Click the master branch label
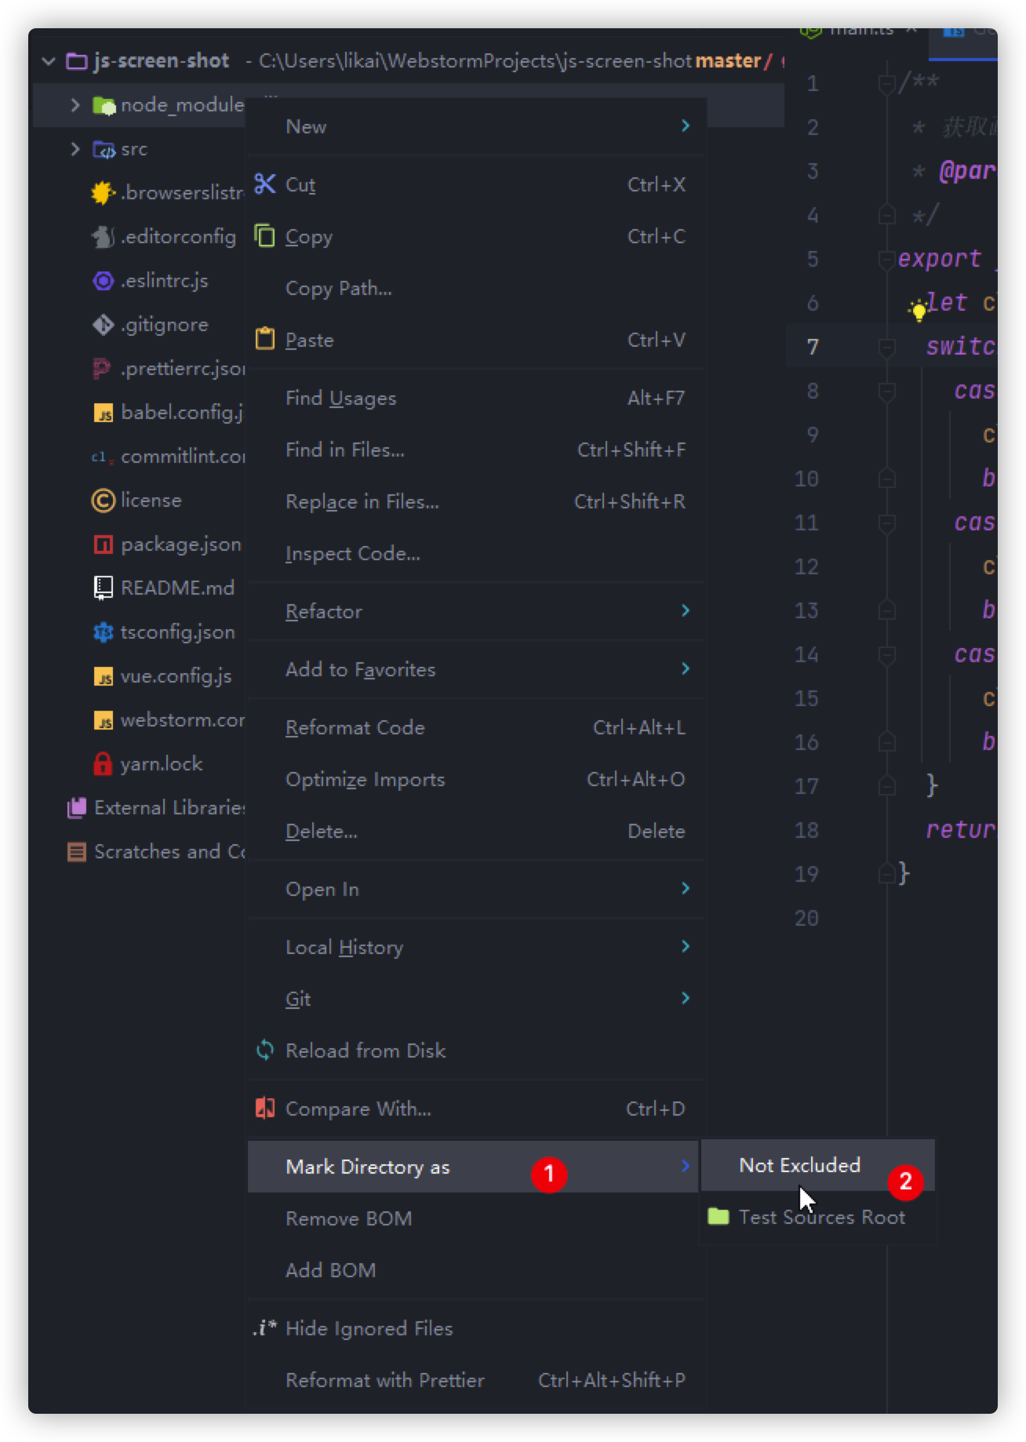 point(728,60)
